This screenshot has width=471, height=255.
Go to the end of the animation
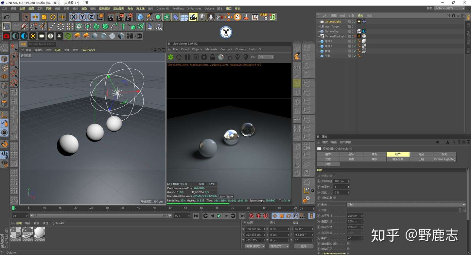point(242,216)
